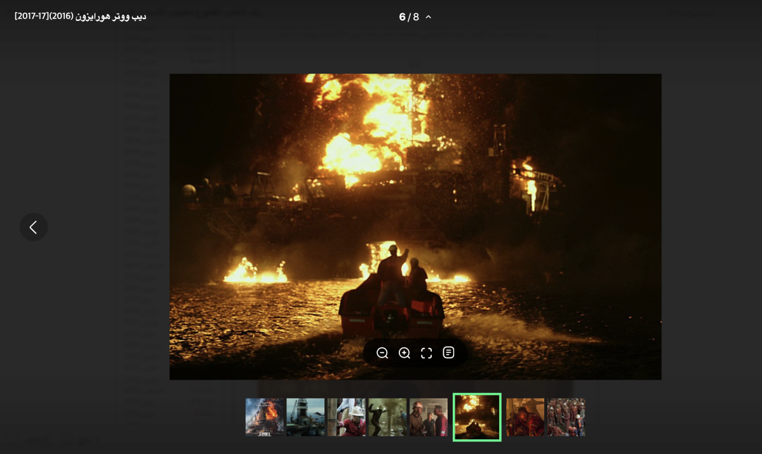The width and height of the screenshot is (762, 454).
Task: Open the last thumbnail of crowded workers
Action: coord(566,417)
